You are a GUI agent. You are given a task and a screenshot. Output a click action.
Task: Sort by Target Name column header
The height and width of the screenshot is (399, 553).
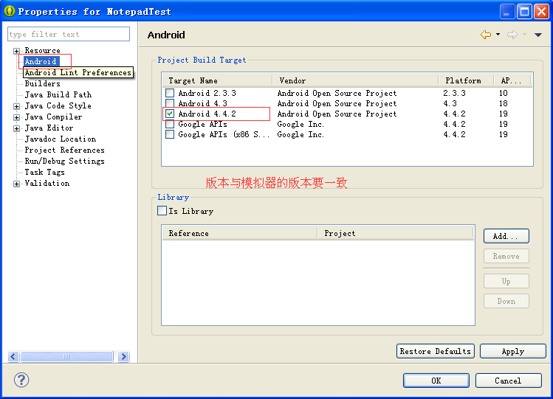(x=217, y=80)
